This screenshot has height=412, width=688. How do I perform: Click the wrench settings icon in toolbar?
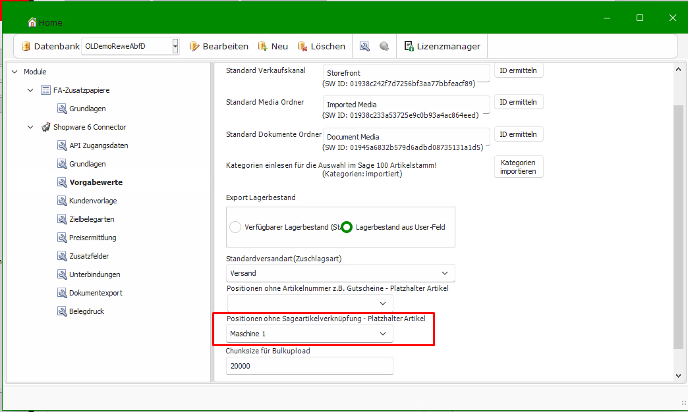(x=364, y=46)
